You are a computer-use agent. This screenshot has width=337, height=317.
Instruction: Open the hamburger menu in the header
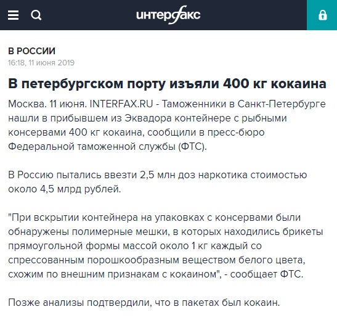coord(13,15)
